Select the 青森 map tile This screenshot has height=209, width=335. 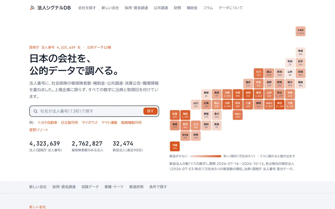pyautogui.click(x=300, y=52)
